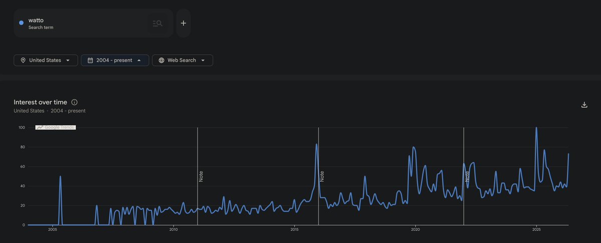Click the 20 y-axis label
Image resolution: width=601 pixels, height=243 pixels.
(x=23, y=205)
